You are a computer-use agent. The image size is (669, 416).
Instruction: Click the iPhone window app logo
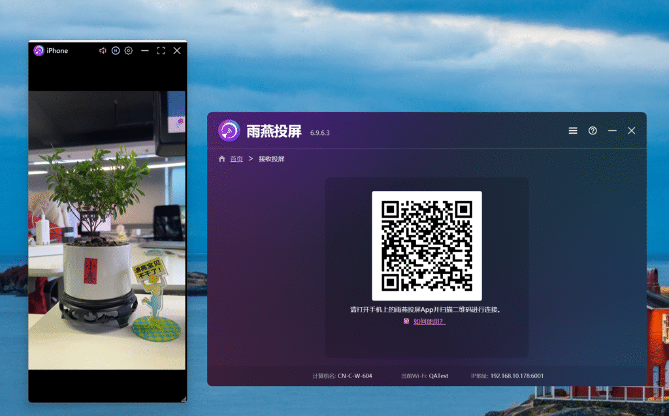click(39, 51)
